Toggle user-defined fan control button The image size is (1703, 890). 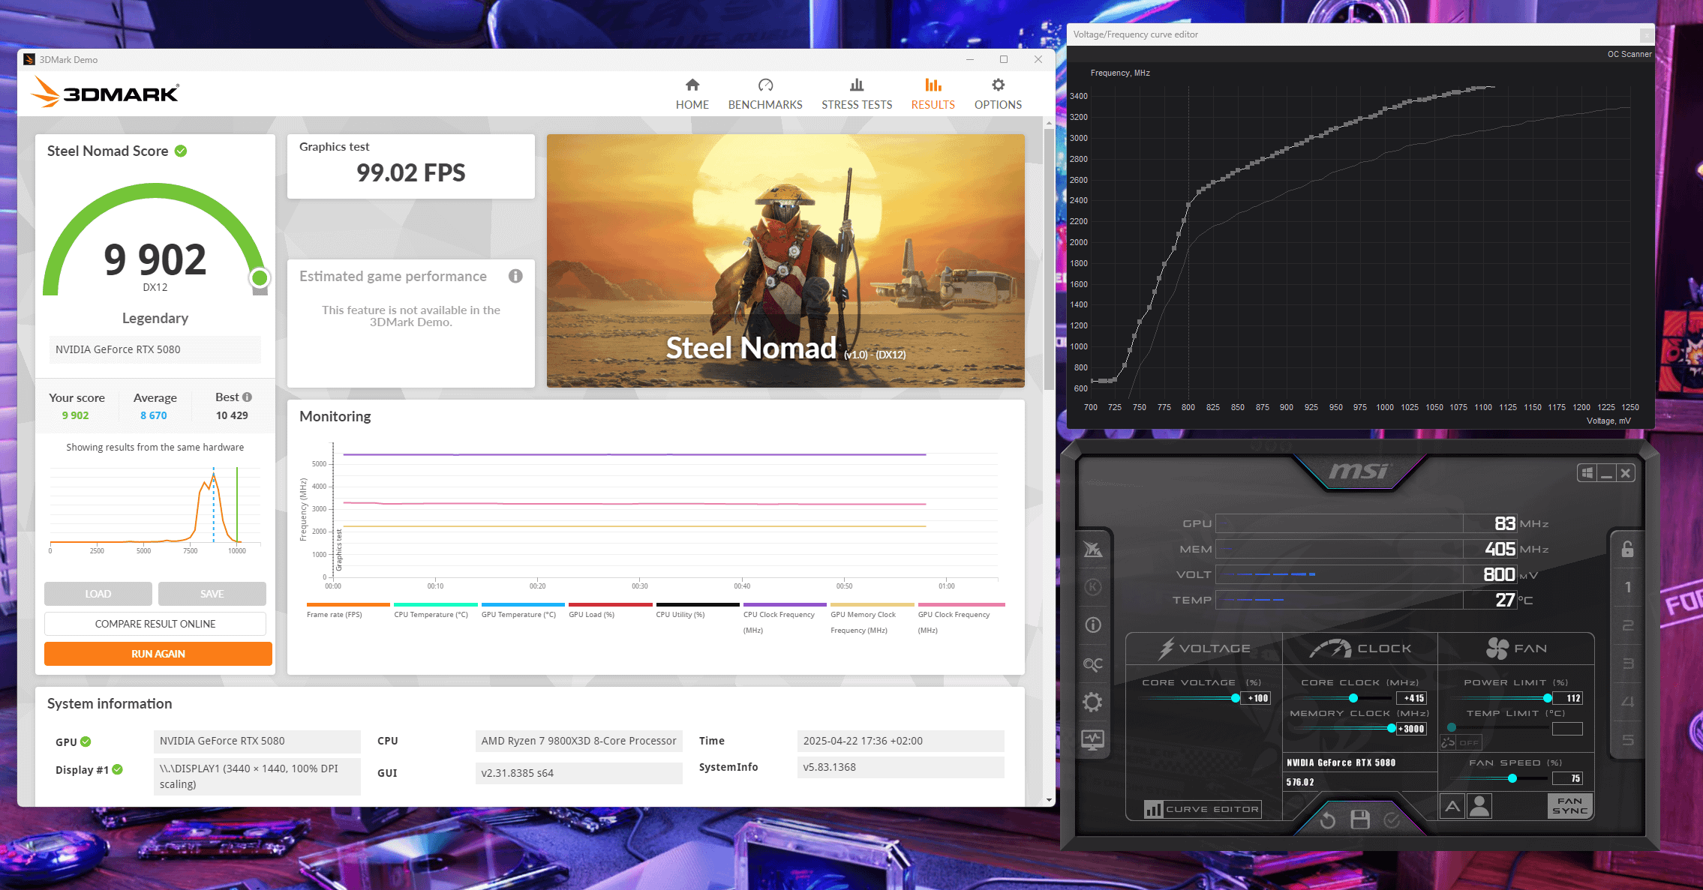coord(1479,806)
